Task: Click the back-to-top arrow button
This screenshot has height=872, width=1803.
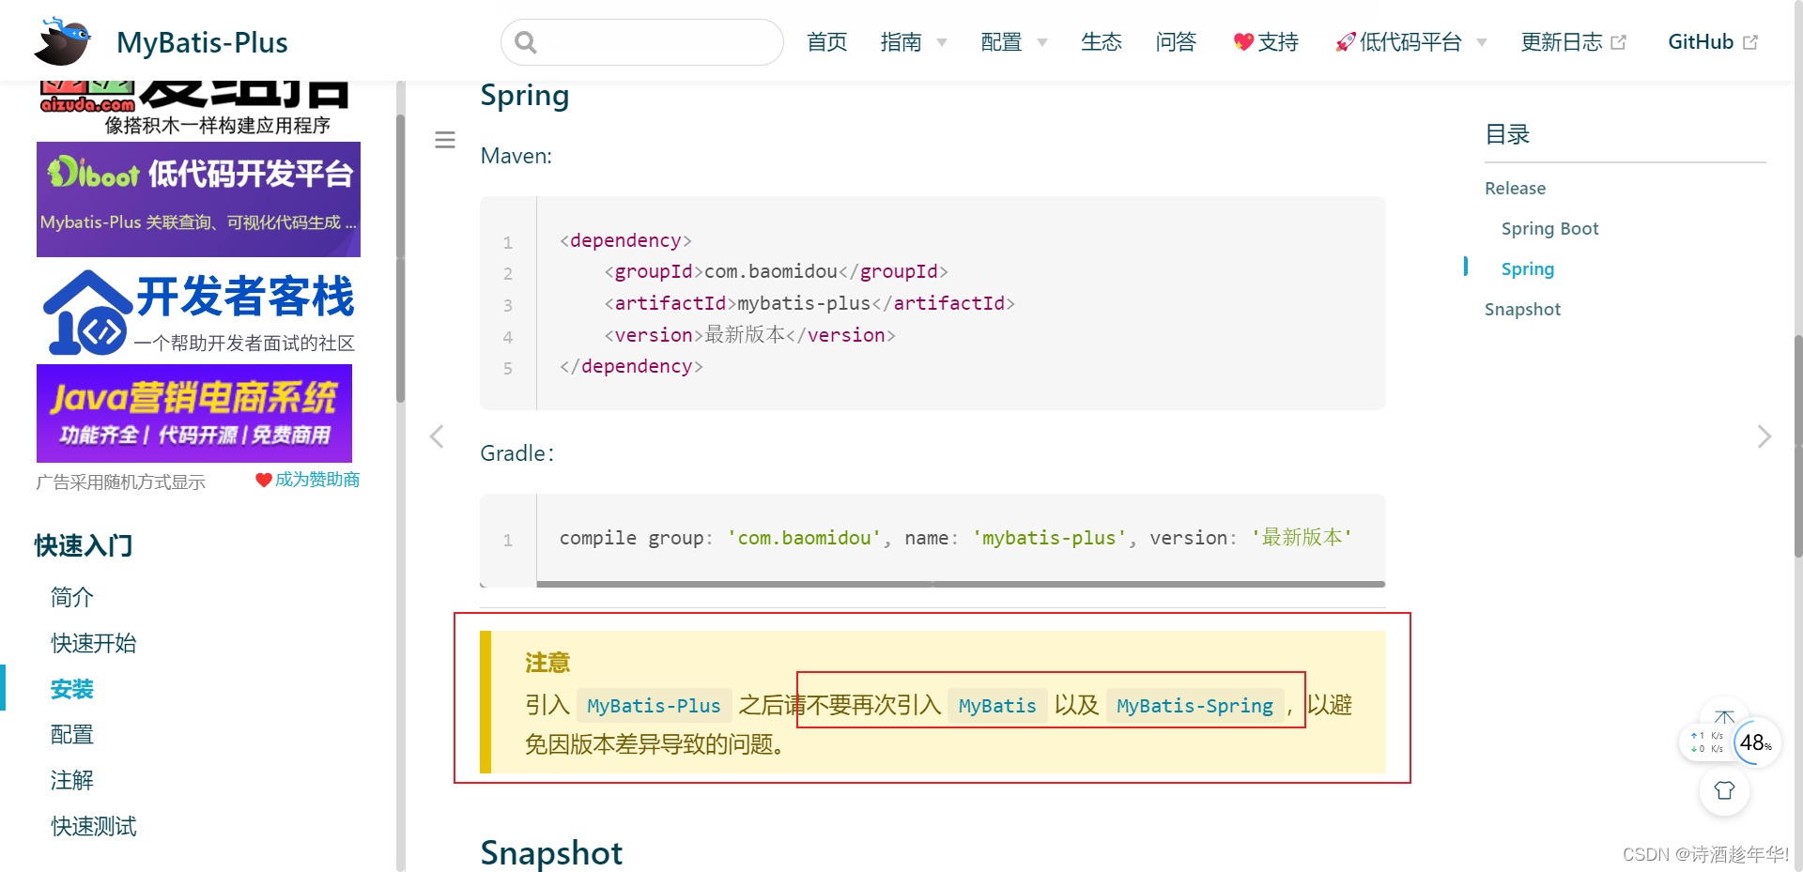Action: click(x=1724, y=715)
